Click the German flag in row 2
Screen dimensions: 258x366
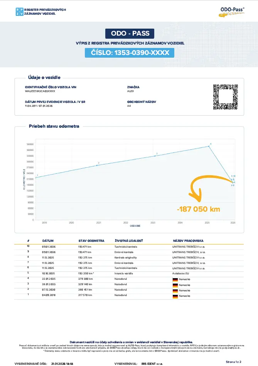click(175, 290)
